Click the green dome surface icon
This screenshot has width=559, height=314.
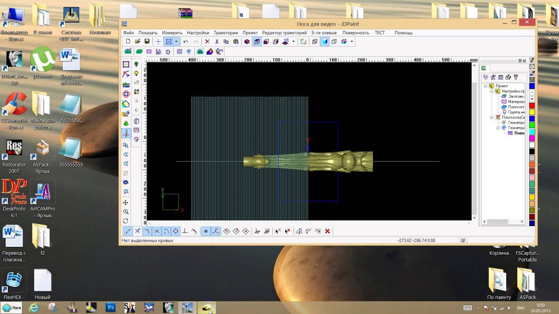(x=200, y=51)
